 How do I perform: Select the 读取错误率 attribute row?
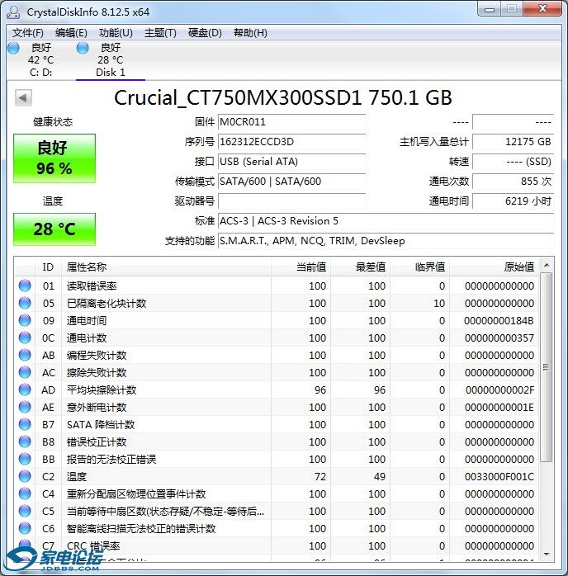click(277, 286)
